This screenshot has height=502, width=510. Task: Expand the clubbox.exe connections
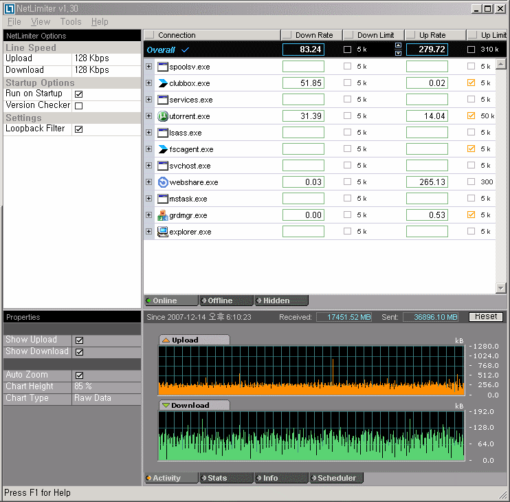[148, 83]
